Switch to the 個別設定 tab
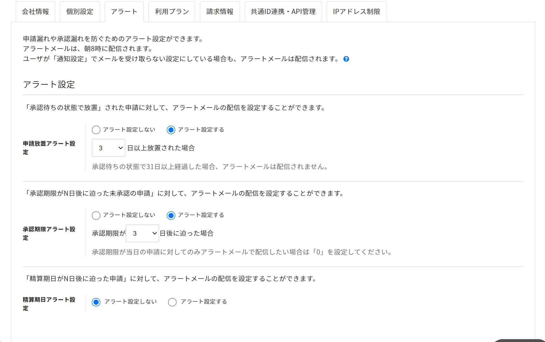This screenshot has width=545, height=342. 80,12
